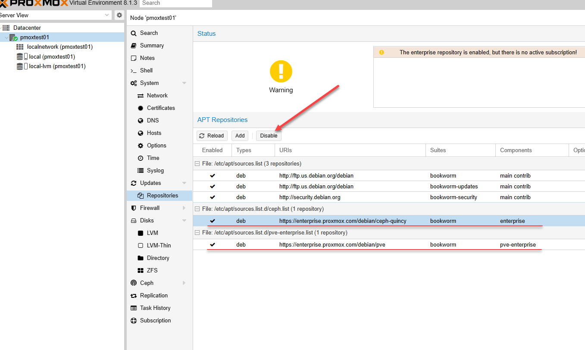Click the Shell terminal icon in sidebar
Image resolution: width=585 pixels, height=350 pixels.
coord(134,71)
